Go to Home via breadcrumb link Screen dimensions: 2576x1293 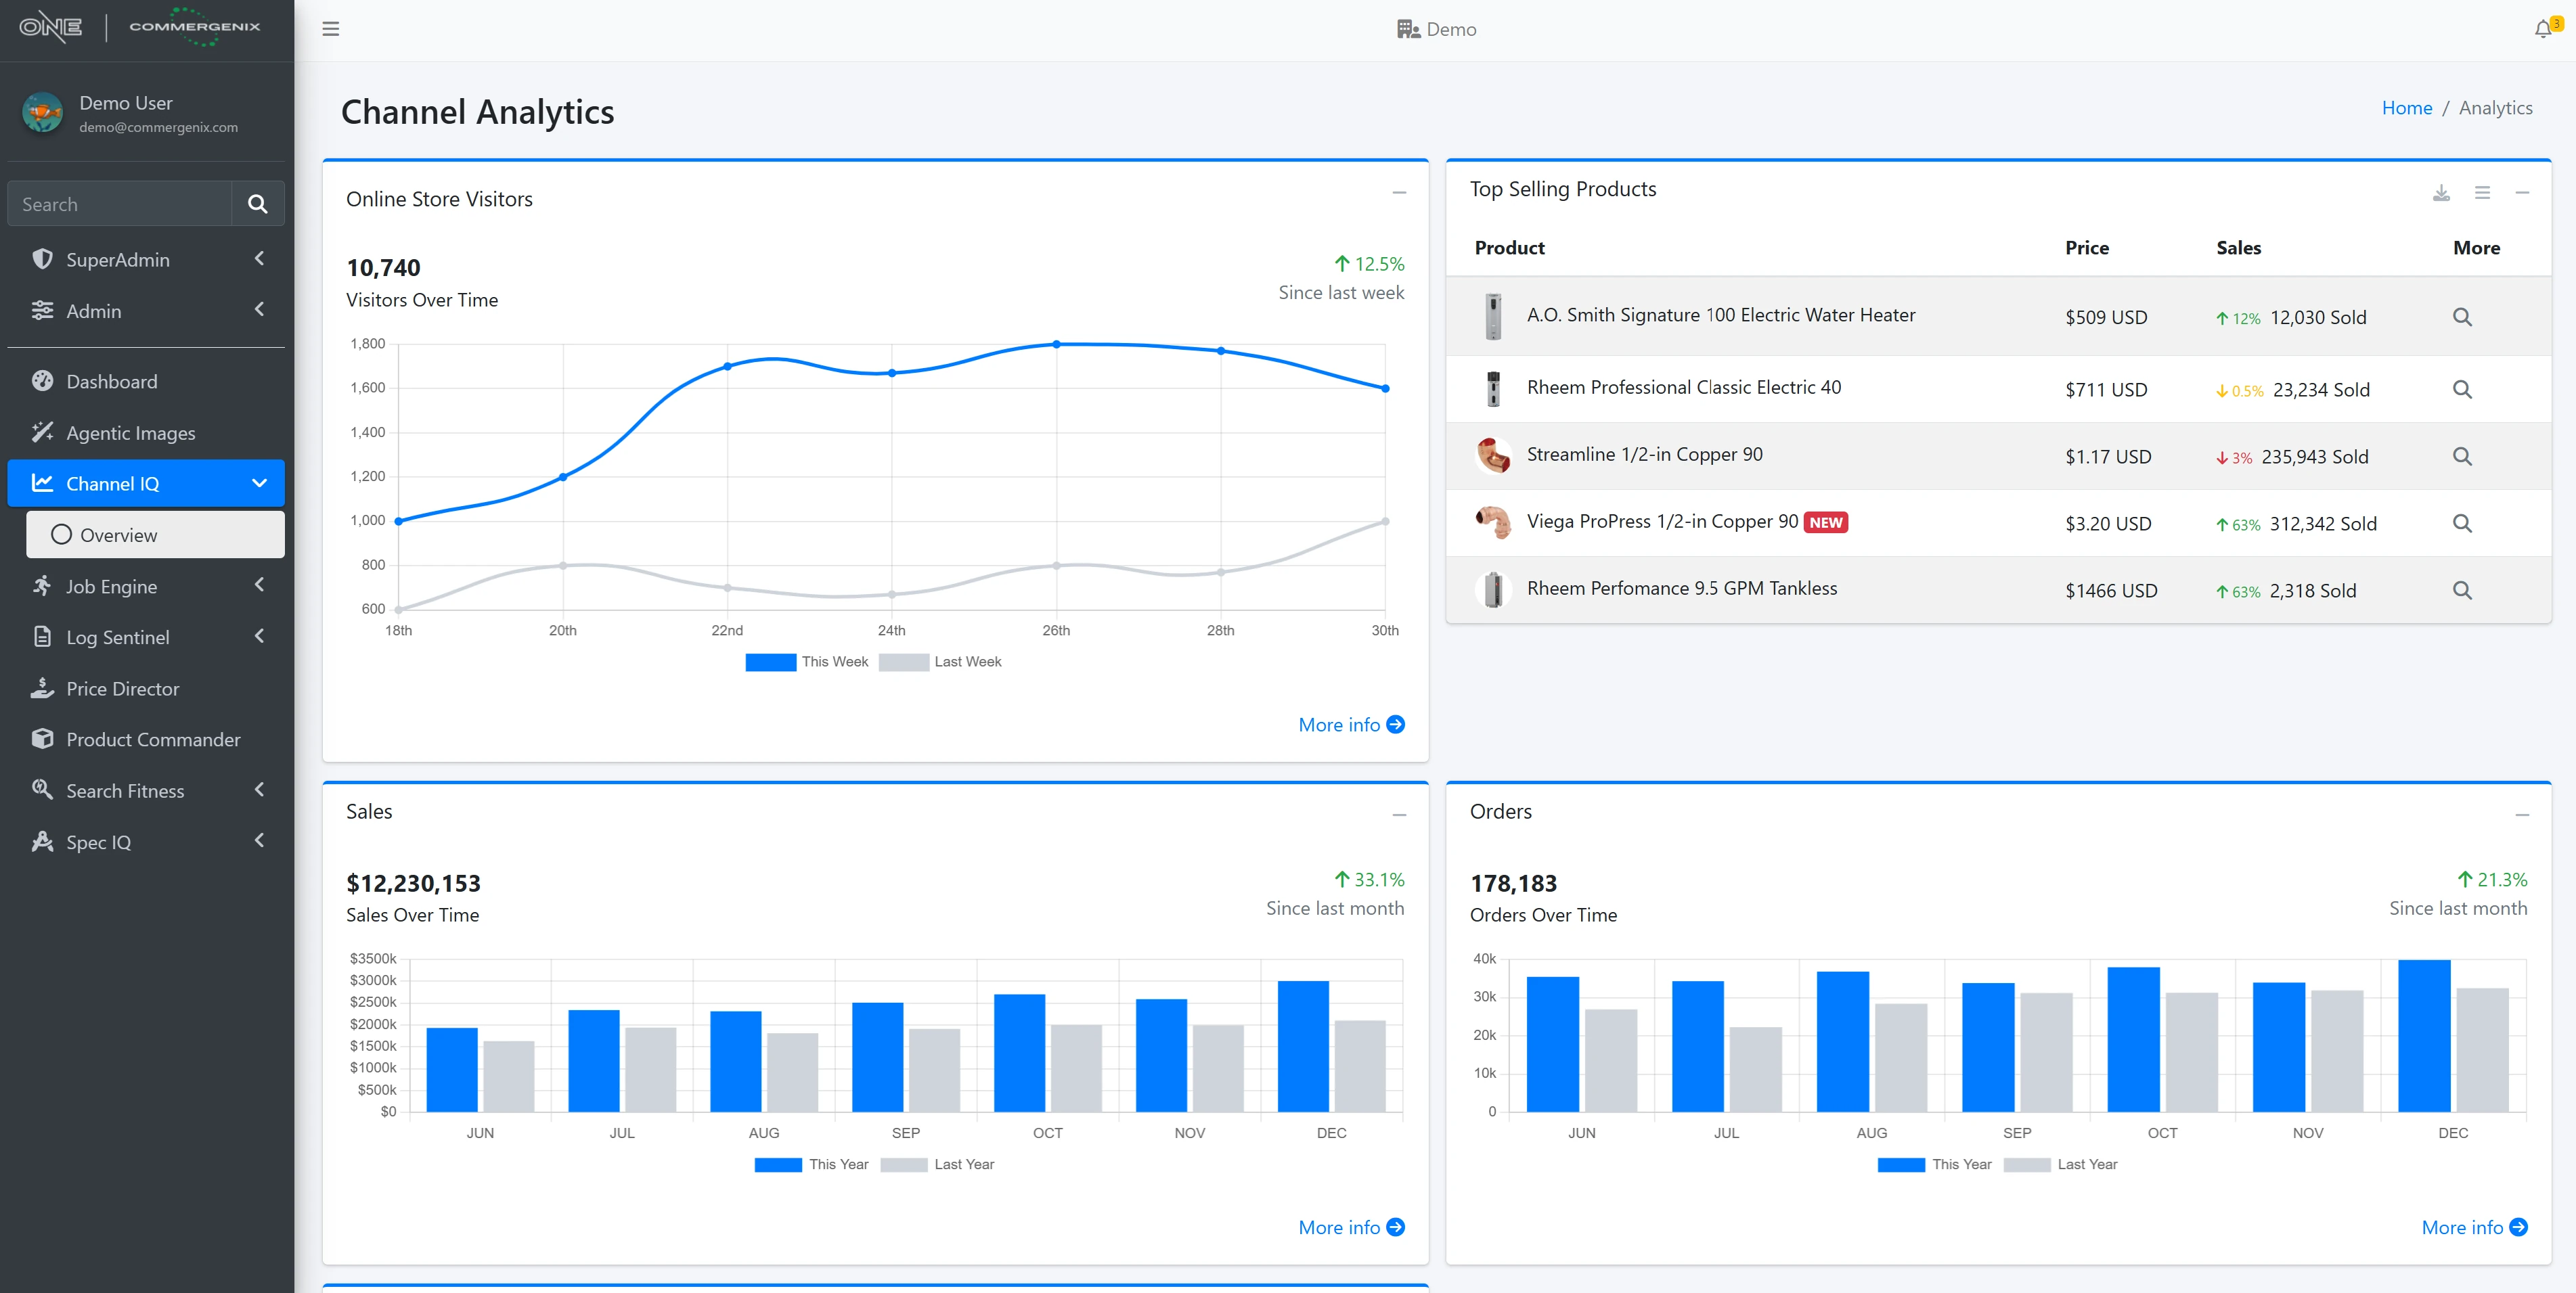[2406, 108]
